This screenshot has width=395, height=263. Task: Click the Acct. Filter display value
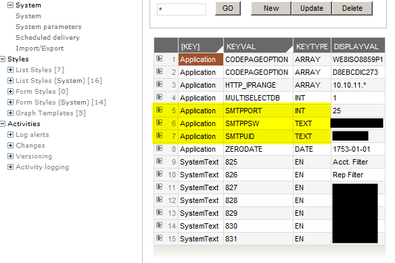(350, 162)
